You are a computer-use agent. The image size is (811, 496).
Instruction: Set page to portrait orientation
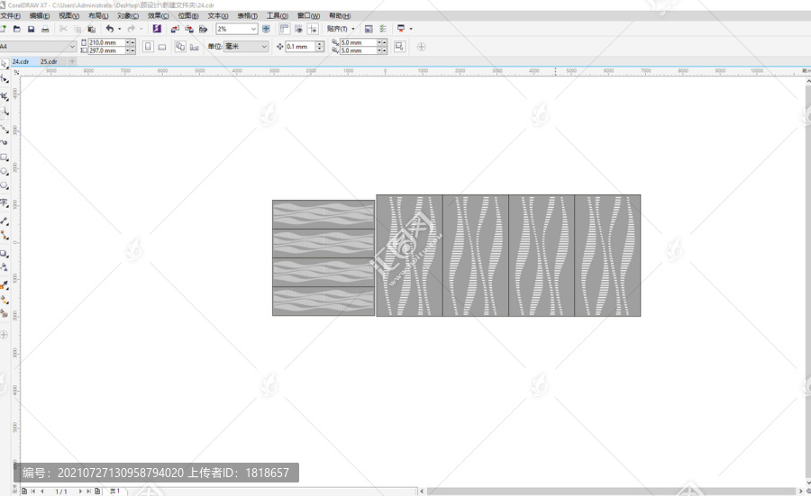(x=148, y=47)
